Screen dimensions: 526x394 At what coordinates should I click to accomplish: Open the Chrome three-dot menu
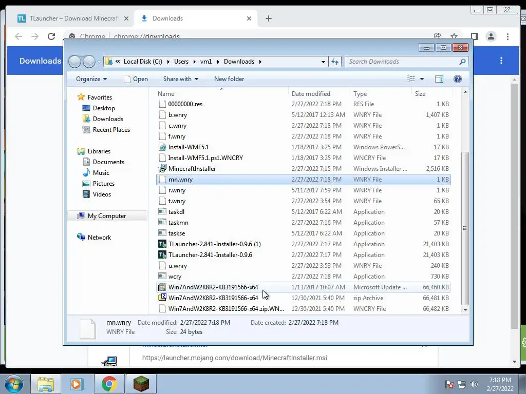coord(508,36)
